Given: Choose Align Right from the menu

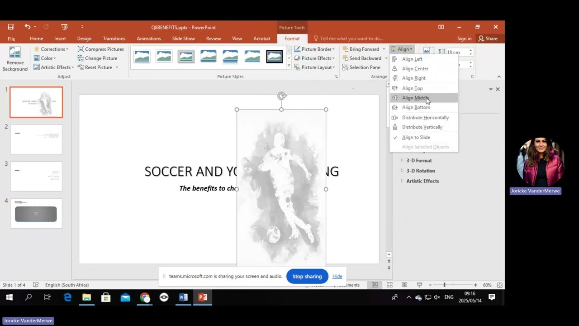Looking at the screenshot, I should click(424, 78).
